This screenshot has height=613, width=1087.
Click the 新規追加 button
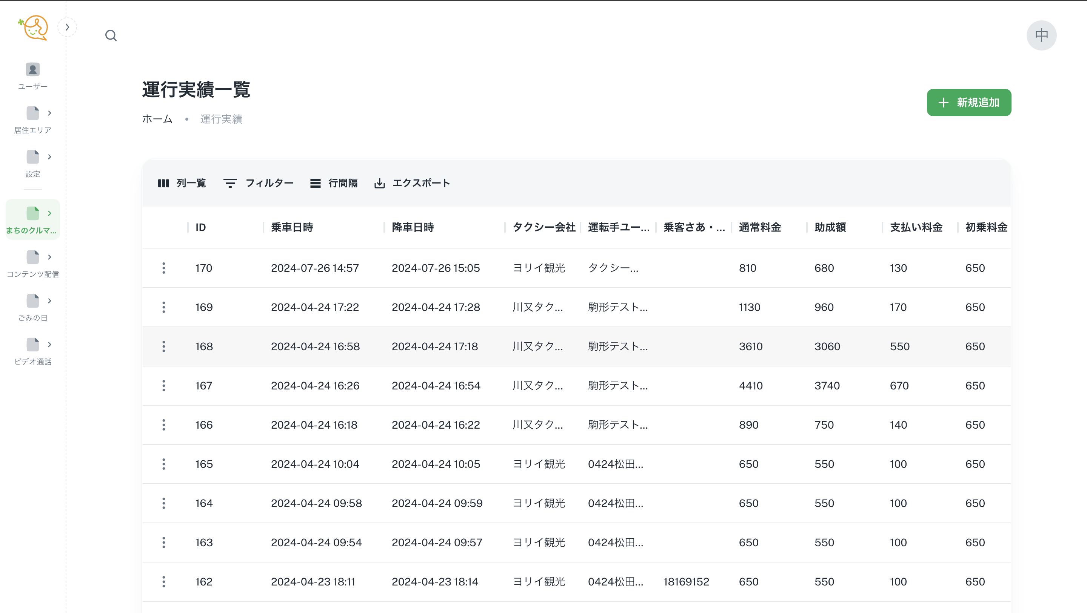point(968,103)
